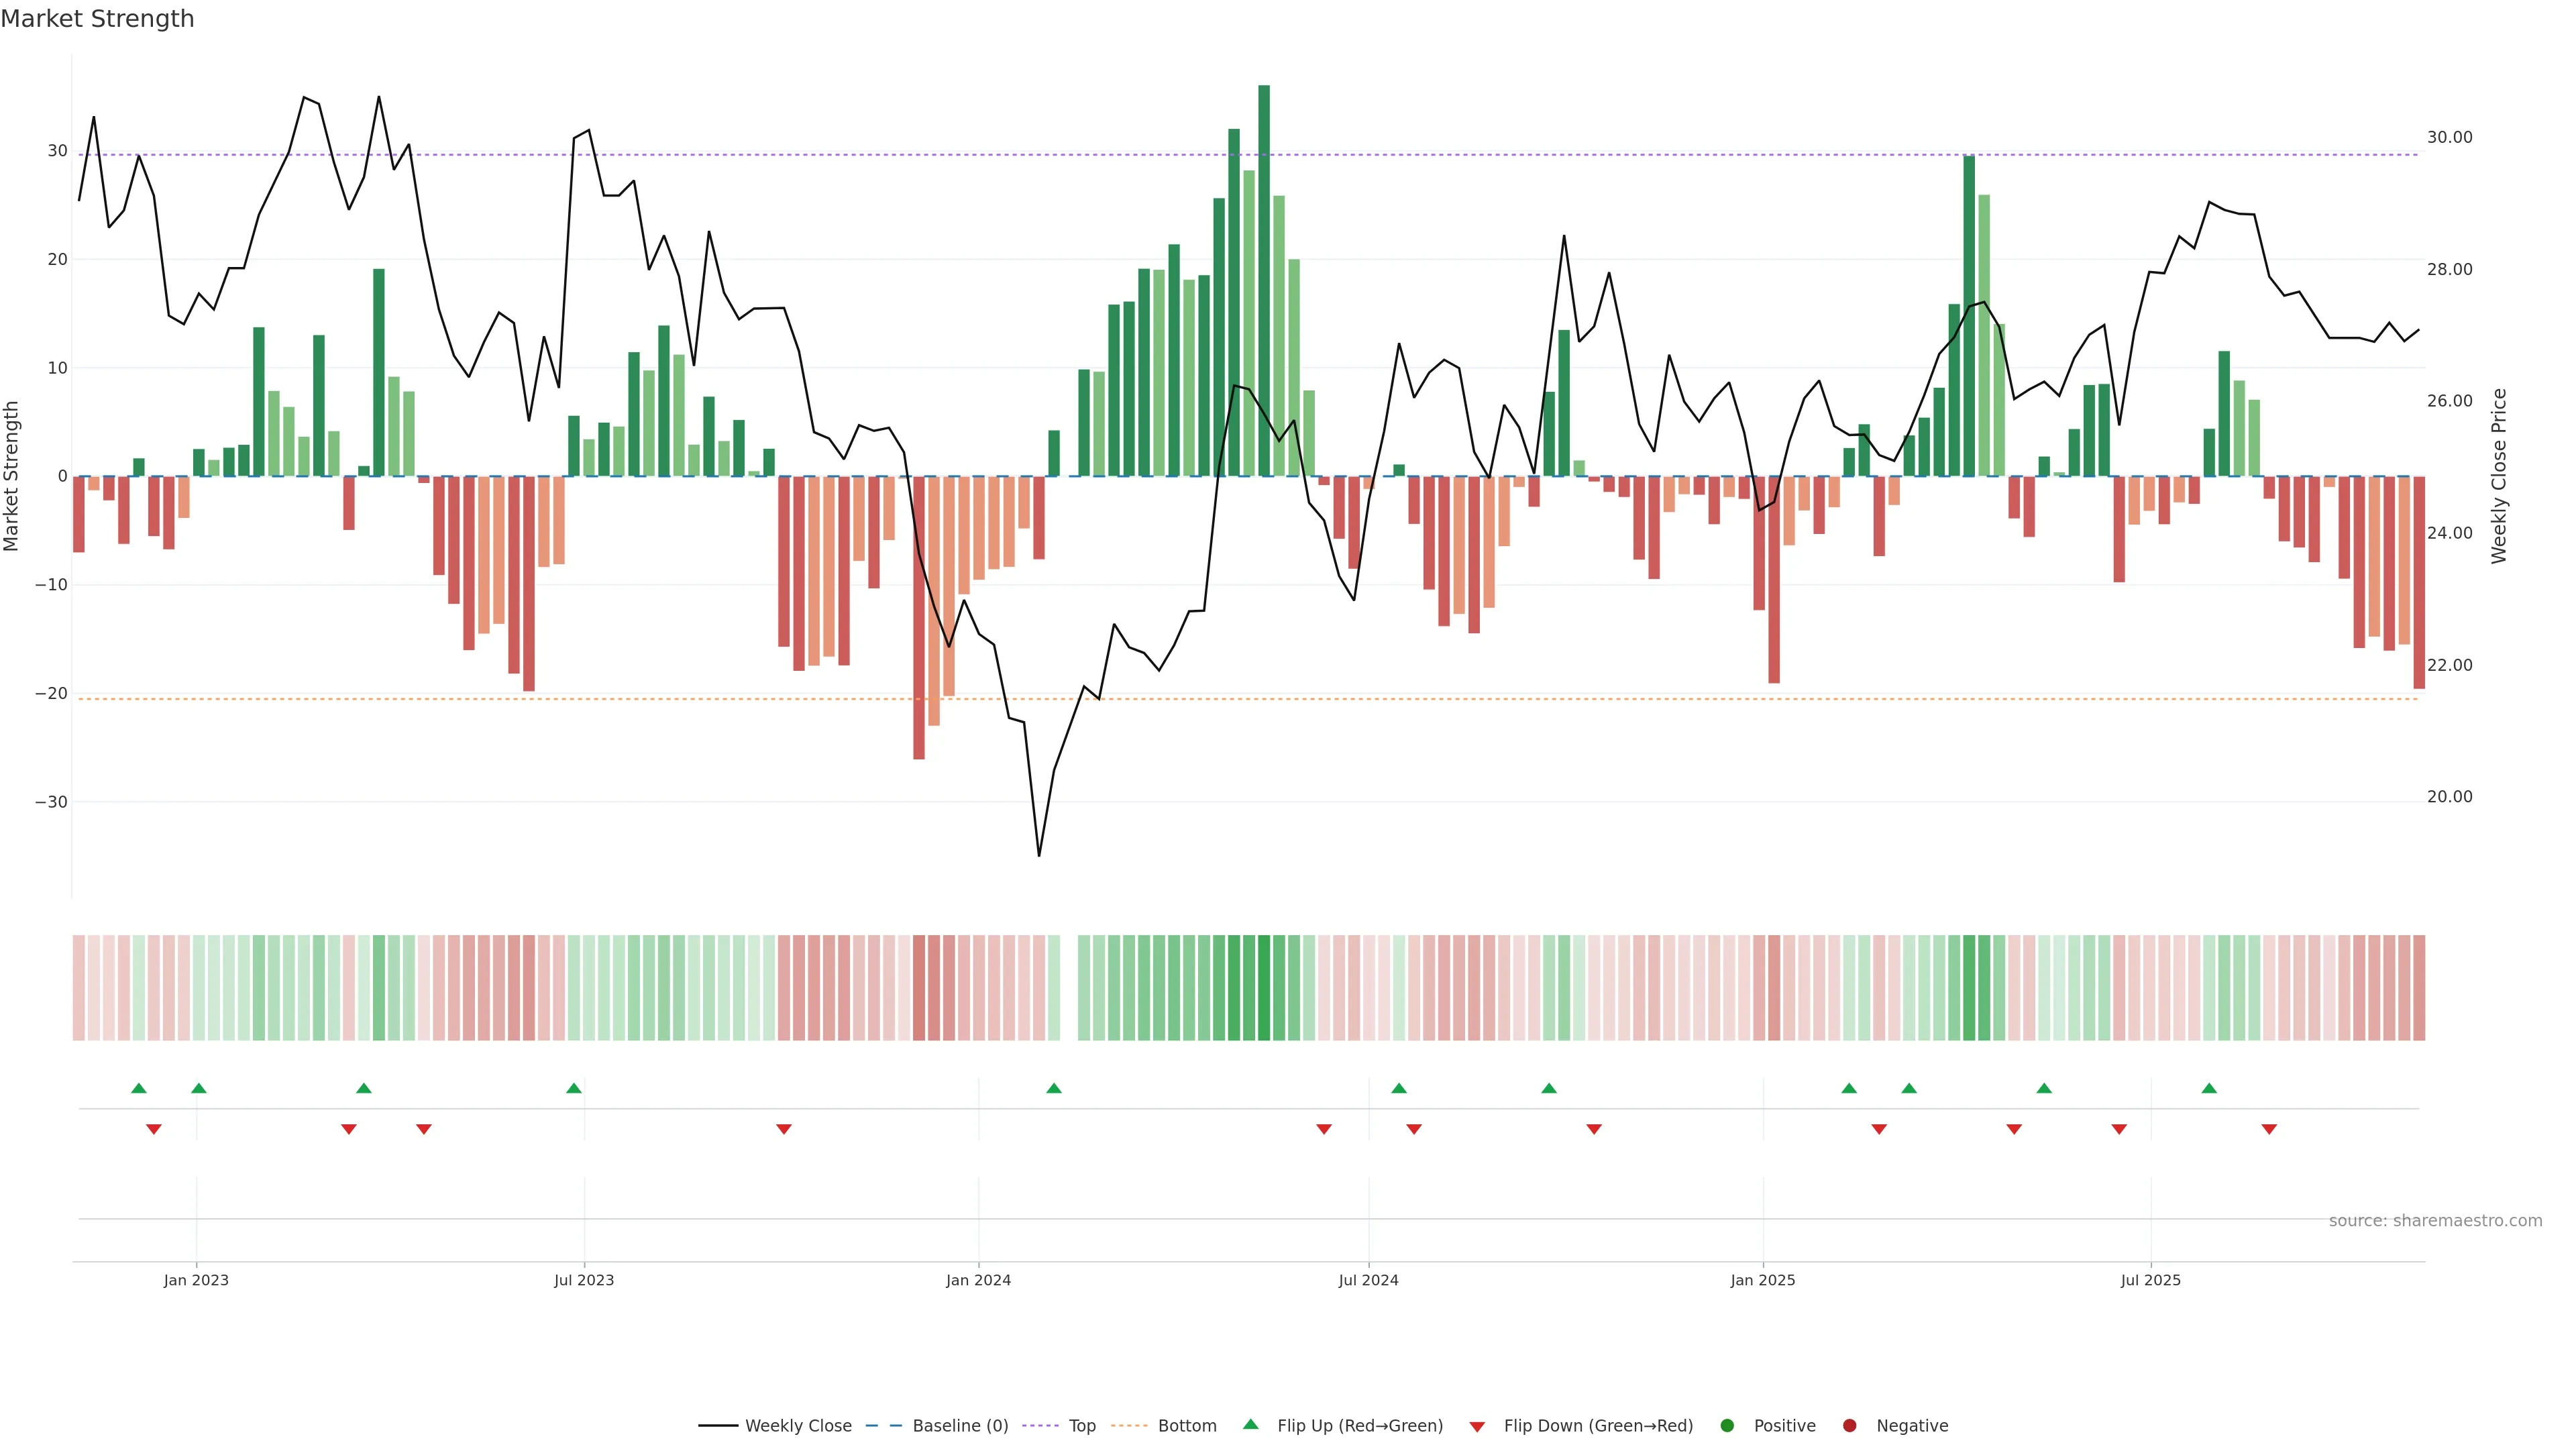Click the darkest green heatmap strip cell
This screenshot has height=1449, width=2576.
pos(1264,987)
